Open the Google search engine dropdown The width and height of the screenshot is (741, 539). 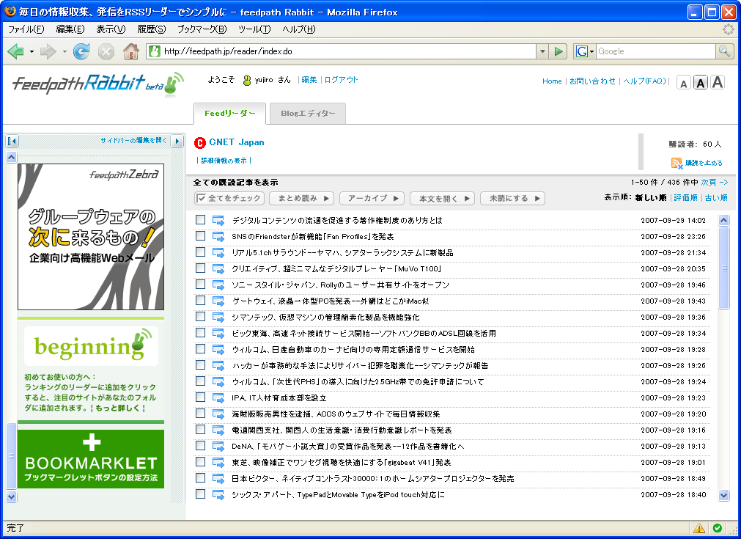point(584,51)
